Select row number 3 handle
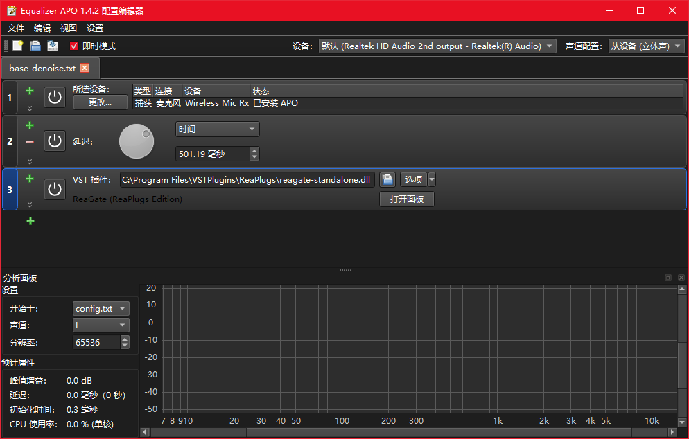 [10, 190]
